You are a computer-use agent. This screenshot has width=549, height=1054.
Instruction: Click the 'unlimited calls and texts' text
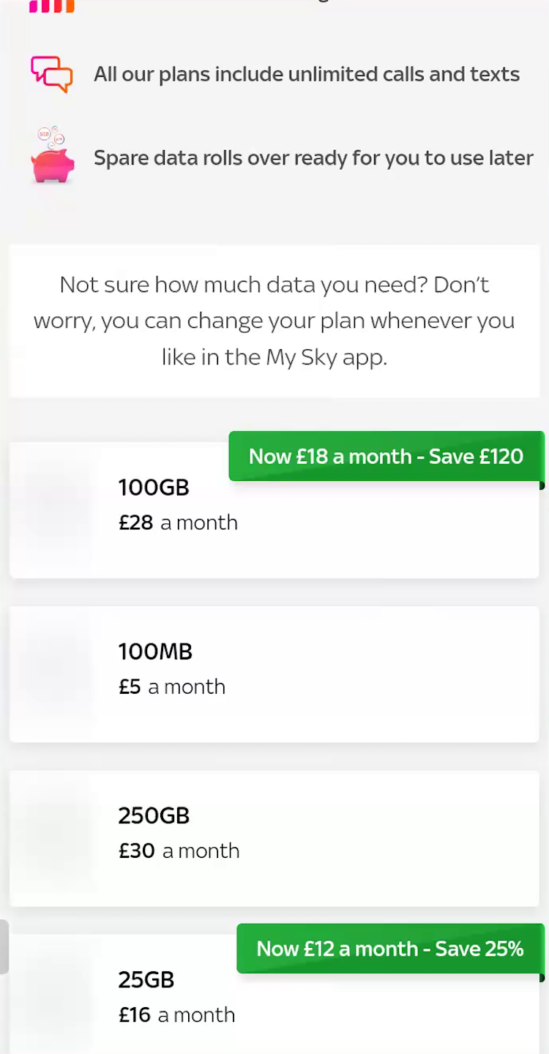(x=307, y=75)
